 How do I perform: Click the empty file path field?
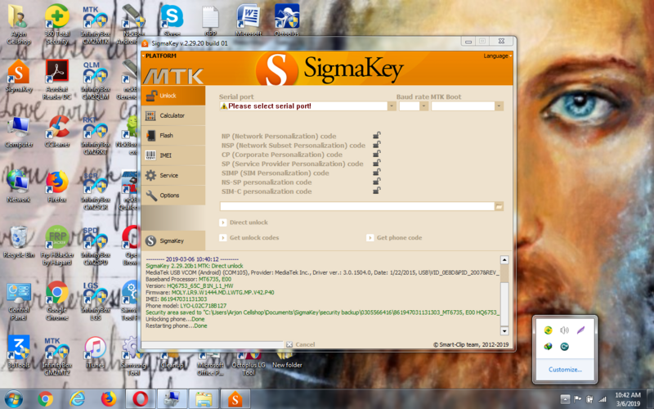[x=357, y=207]
